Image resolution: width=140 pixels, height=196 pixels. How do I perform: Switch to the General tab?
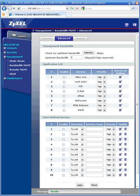[47, 39]
